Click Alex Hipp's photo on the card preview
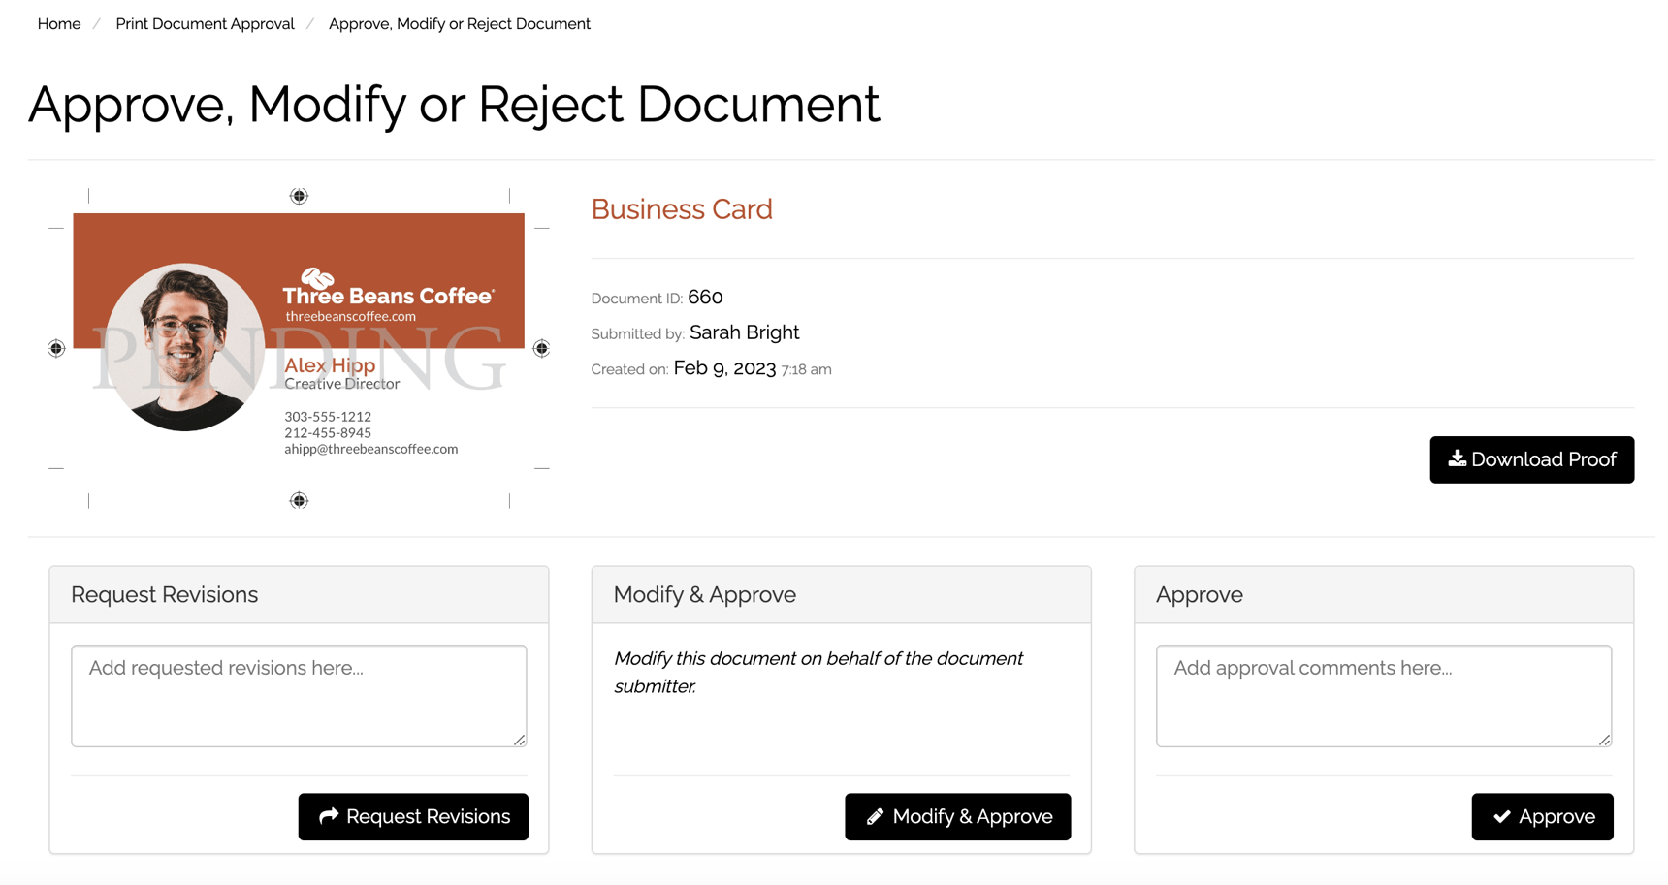Image resolution: width=1668 pixels, height=885 pixels. (x=184, y=346)
